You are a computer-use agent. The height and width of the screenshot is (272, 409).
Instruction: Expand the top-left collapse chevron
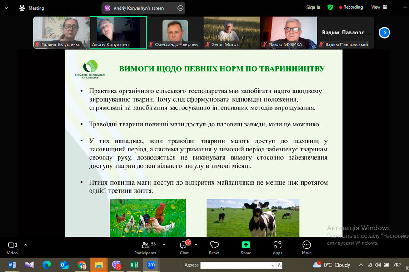[6, 8]
